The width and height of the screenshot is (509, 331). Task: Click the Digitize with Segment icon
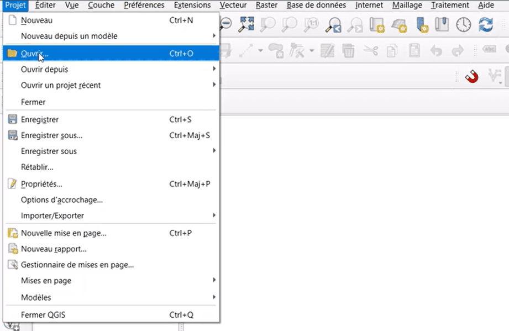246,51
